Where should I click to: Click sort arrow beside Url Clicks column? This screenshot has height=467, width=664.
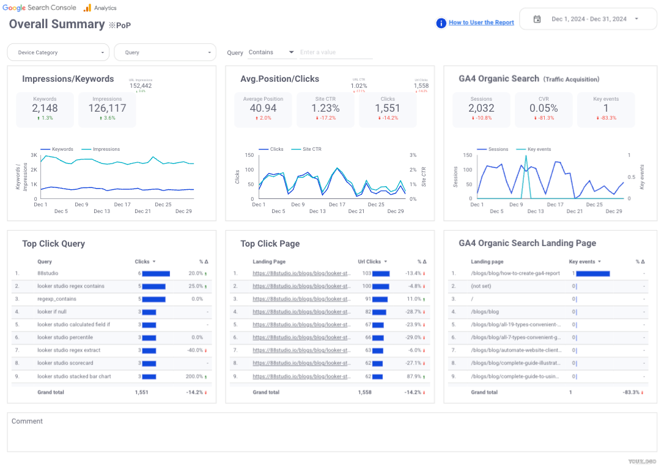[385, 262]
